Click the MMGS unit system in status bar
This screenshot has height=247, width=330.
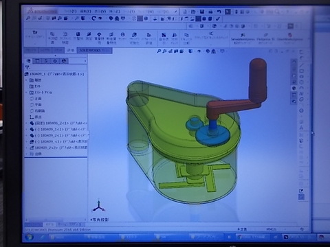coord(271,229)
